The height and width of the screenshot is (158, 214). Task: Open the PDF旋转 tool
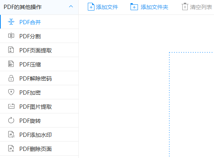(x=39, y=120)
